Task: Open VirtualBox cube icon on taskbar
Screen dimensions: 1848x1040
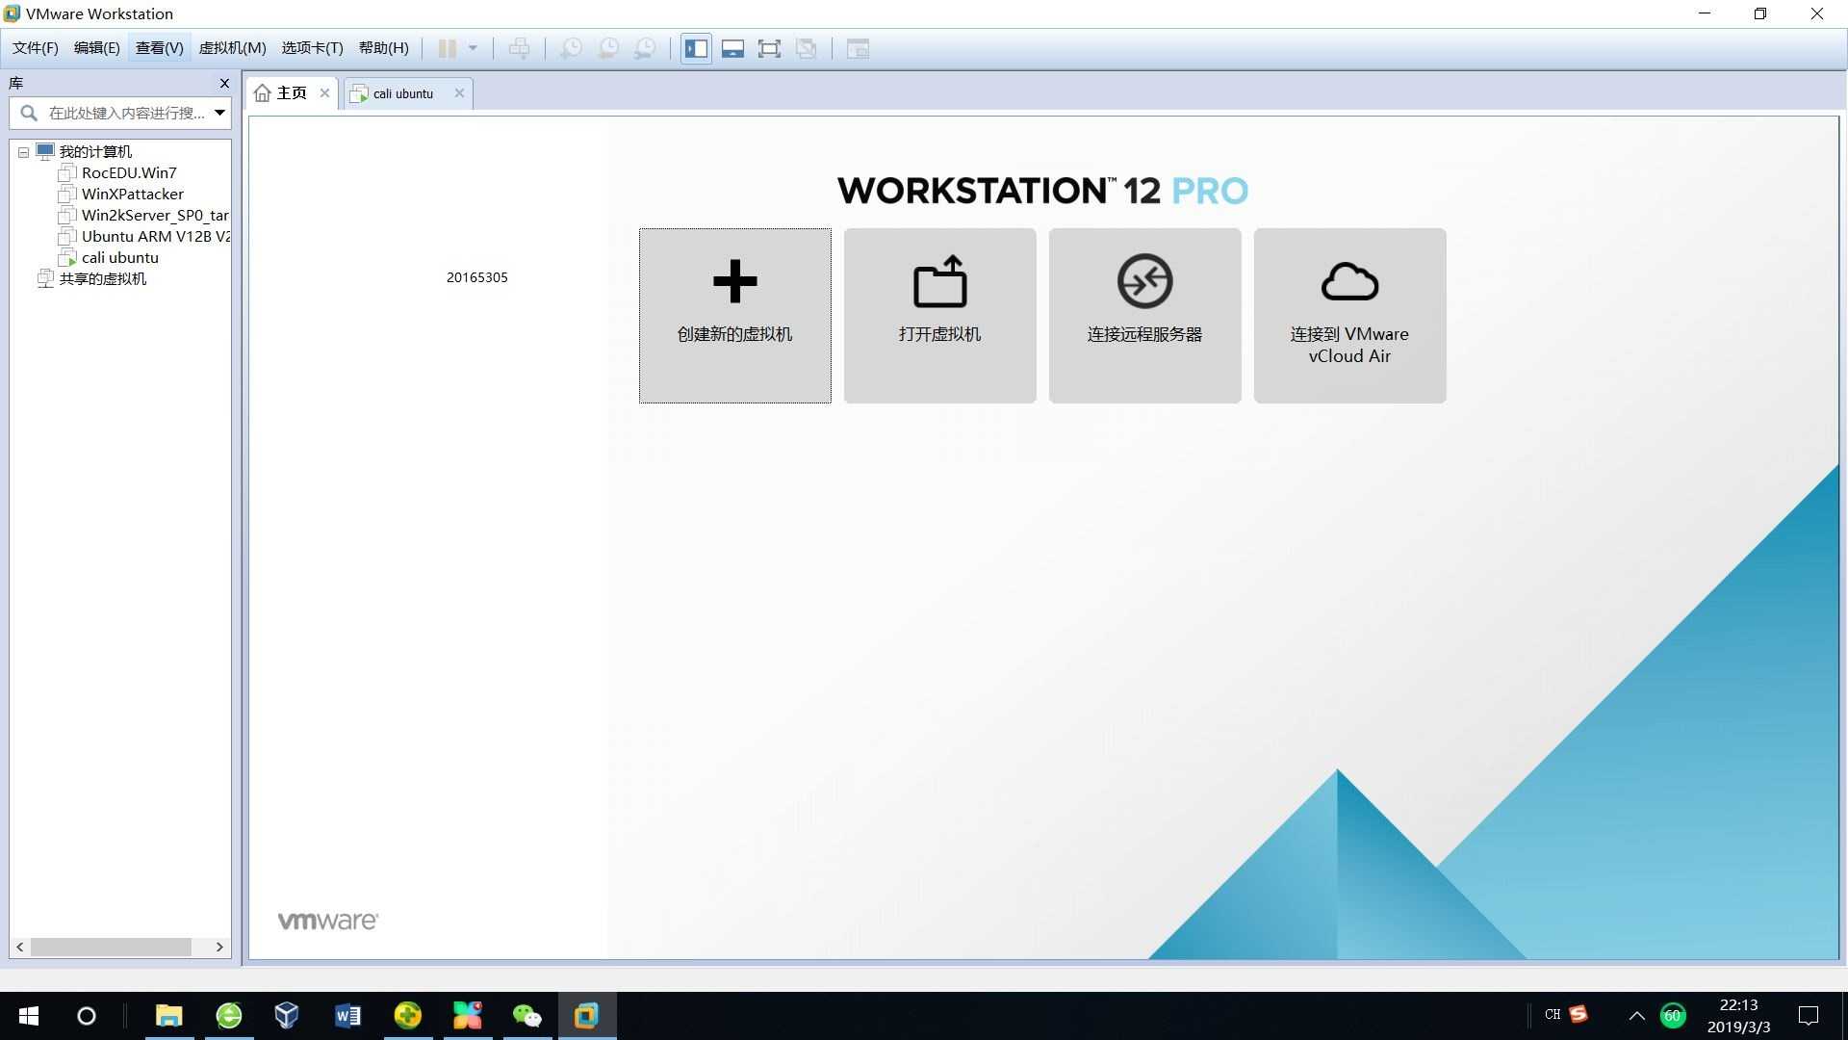Action: [287, 1016]
